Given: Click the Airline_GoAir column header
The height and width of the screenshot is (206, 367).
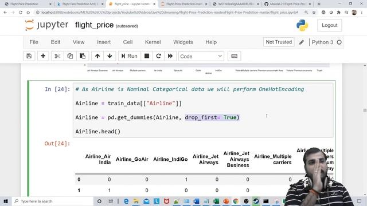Looking at the screenshot, I should (132, 159).
